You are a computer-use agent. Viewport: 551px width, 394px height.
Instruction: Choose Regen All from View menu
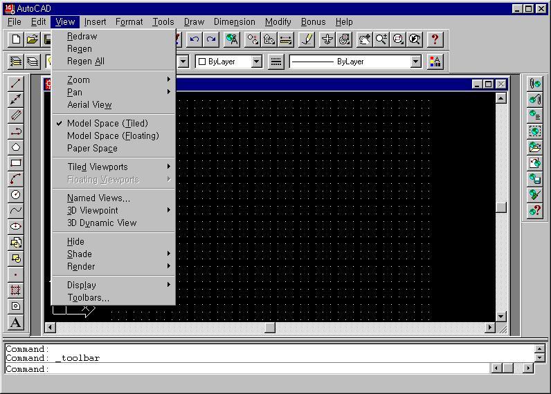pyautogui.click(x=114, y=61)
